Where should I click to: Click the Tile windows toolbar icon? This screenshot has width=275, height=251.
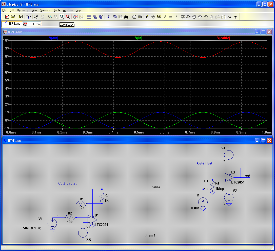click(89, 17)
